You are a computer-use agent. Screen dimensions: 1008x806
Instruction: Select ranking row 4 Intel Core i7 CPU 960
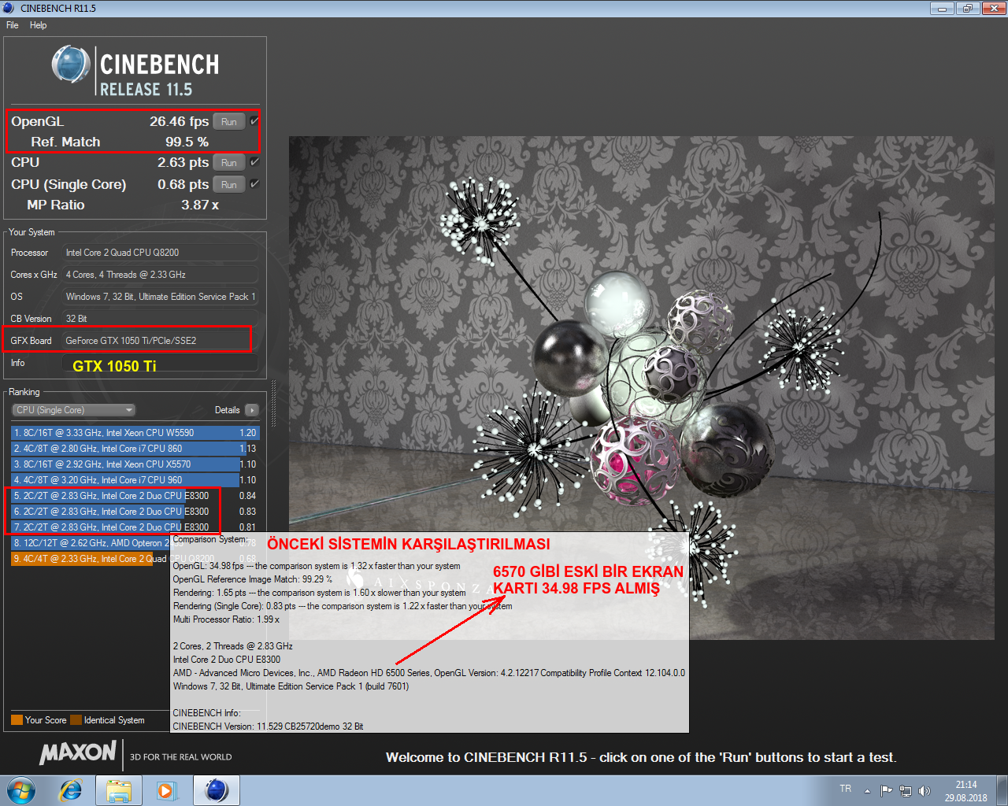(x=135, y=480)
